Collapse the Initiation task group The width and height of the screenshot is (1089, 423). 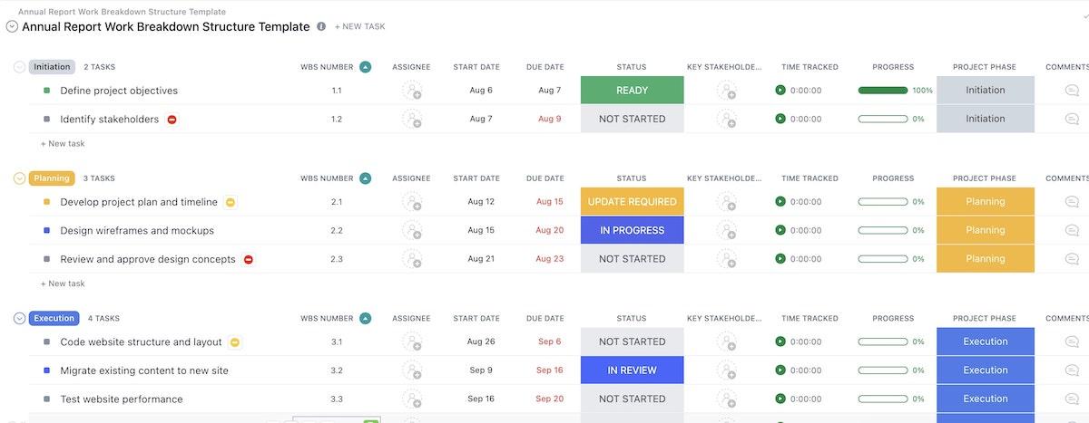pos(20,67)
